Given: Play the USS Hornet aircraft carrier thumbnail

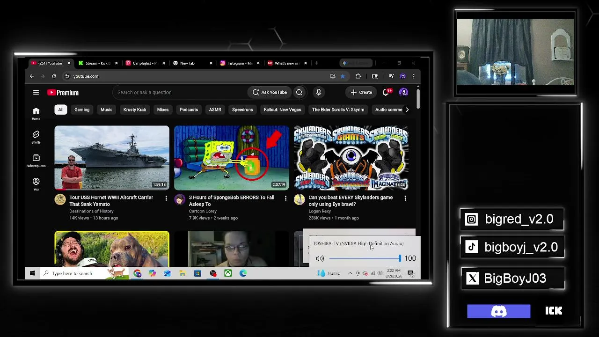Looking at the screenshot, I should [x=112, y=158].
